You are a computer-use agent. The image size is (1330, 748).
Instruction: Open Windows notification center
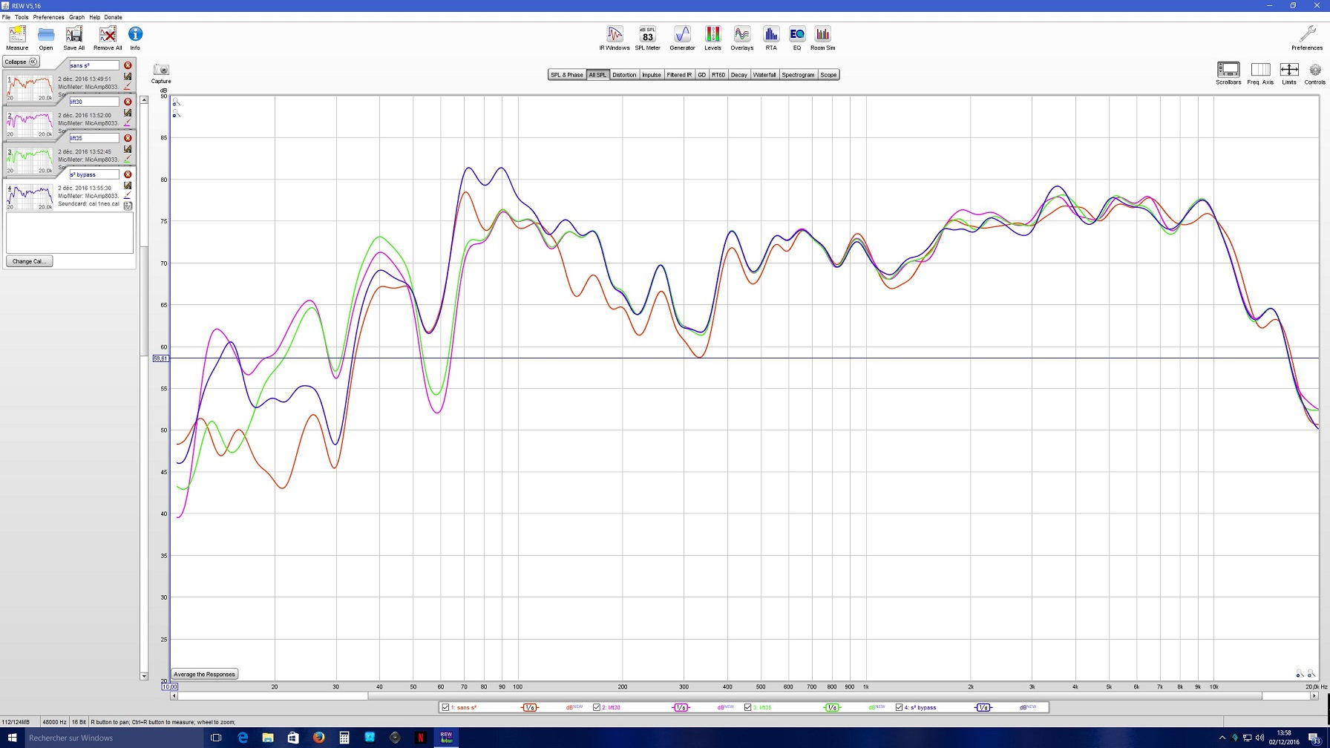pos(1314,738)
